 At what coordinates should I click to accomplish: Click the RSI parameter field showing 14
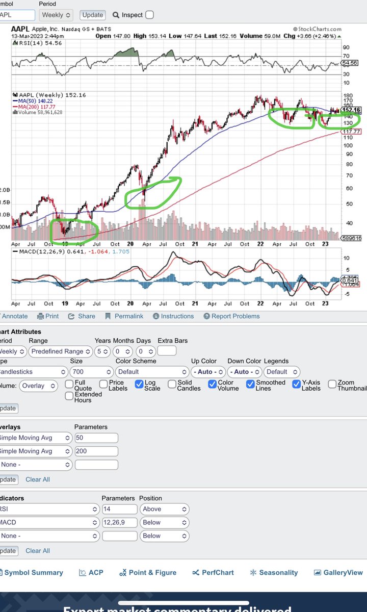tap(119, 509)
